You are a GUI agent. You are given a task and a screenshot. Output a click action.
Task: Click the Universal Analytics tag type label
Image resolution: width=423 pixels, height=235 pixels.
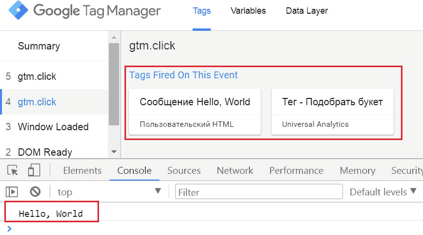[x=315, y=124]
